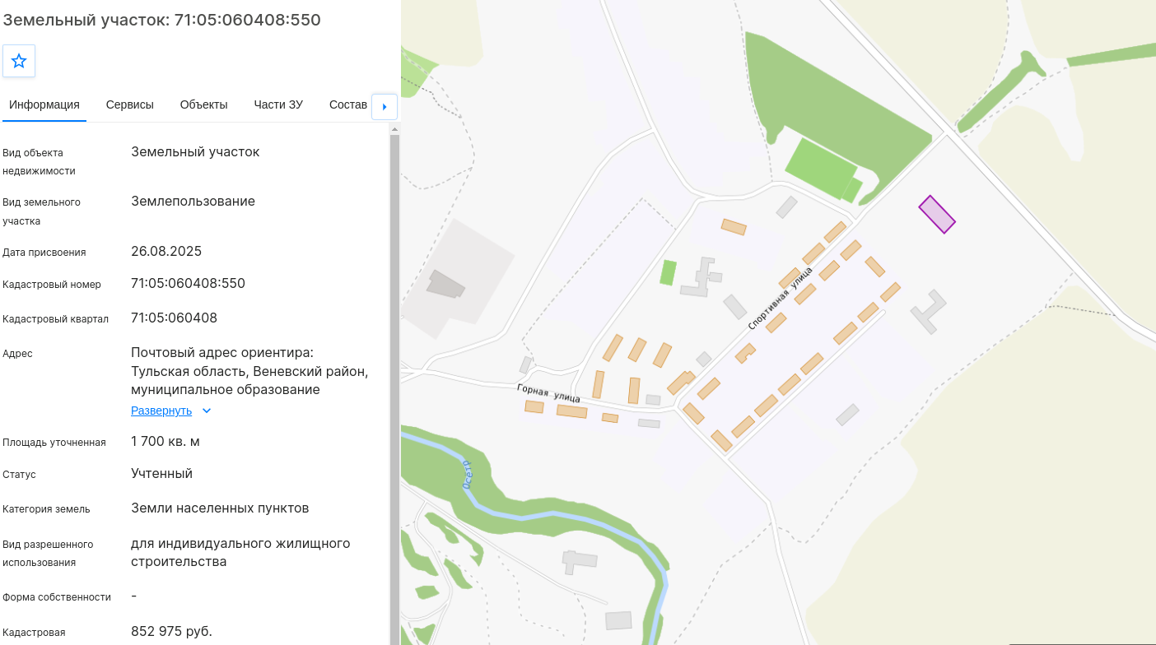Select the bright green sports field
The image size is (1156, 645).
coord(820,169)
